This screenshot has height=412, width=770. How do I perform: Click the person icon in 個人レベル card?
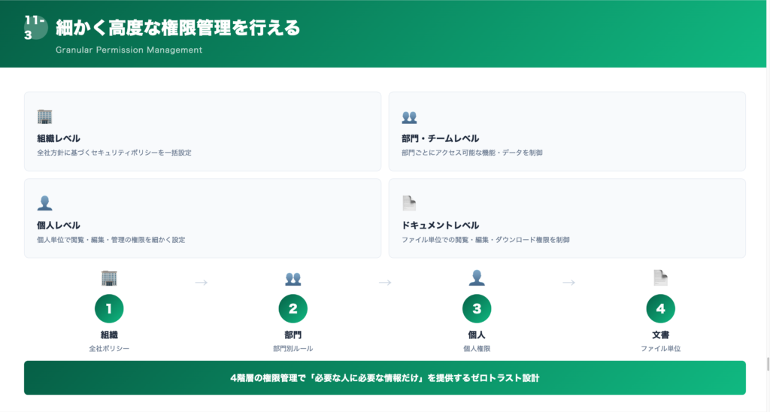click(44, 203)
